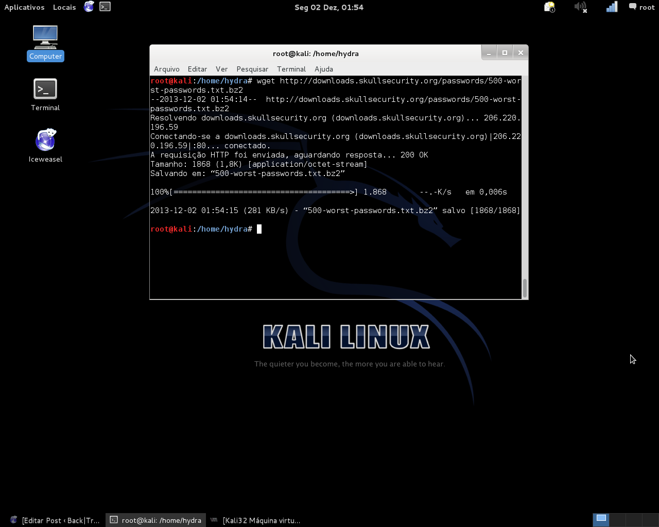Open the Terminal menu in menubar
Viewport: 659px width, 527px height.
(291, 69)
